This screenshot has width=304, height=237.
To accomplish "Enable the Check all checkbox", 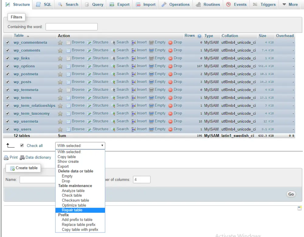I will pos(22,146).
